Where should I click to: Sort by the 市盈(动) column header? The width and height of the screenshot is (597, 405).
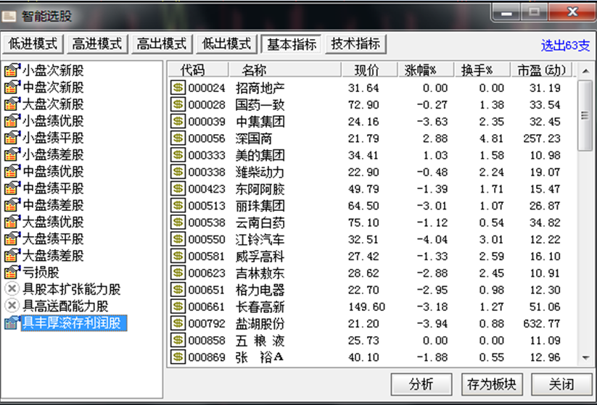coord(541,70)
